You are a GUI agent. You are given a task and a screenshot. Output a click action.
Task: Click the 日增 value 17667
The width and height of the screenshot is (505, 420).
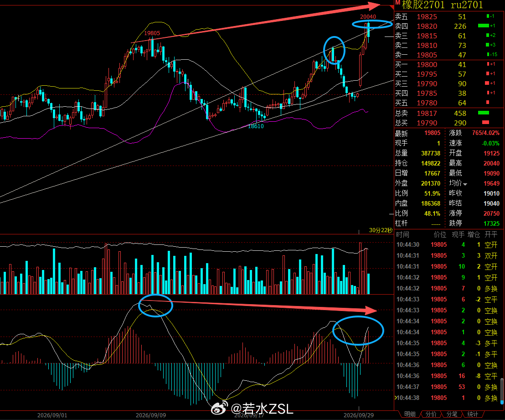tap(432, 173)
